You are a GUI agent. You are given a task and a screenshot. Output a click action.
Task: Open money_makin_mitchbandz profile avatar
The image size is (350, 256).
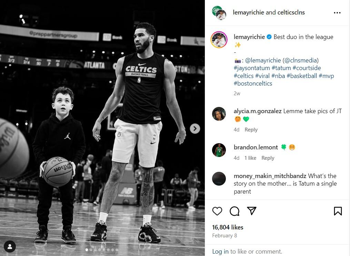click(219, 179)
